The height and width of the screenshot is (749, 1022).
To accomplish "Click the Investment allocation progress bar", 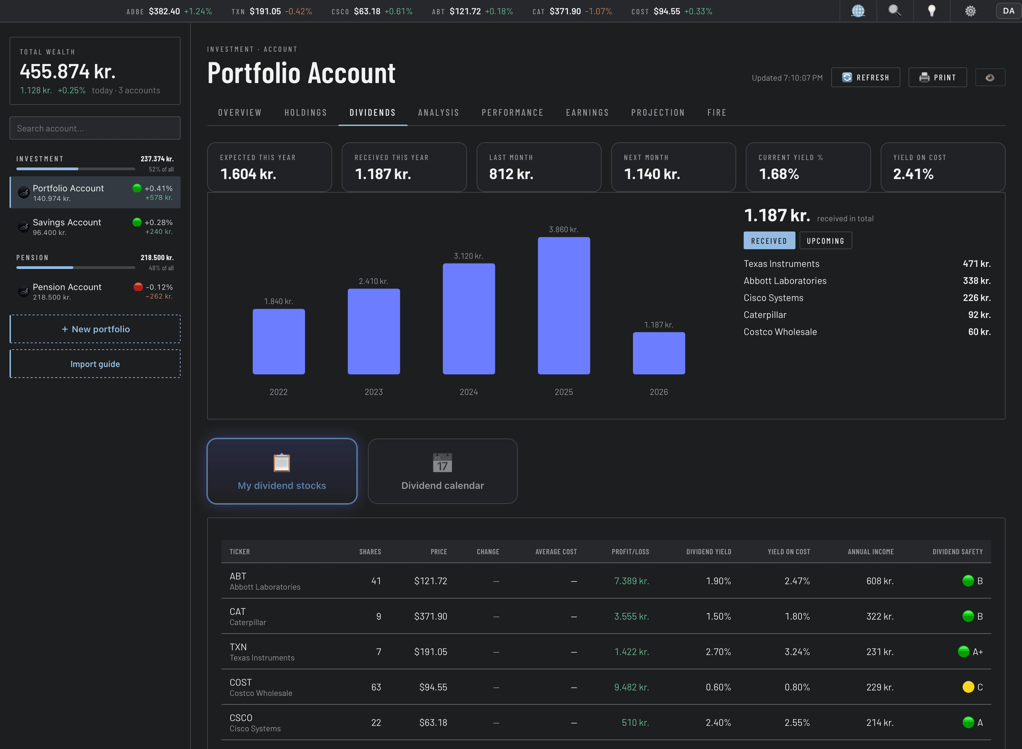I will [x=76, y=169].
